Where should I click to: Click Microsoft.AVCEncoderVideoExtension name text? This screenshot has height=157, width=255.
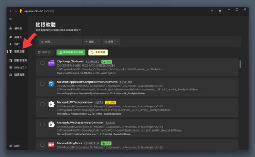click(80, 123)
